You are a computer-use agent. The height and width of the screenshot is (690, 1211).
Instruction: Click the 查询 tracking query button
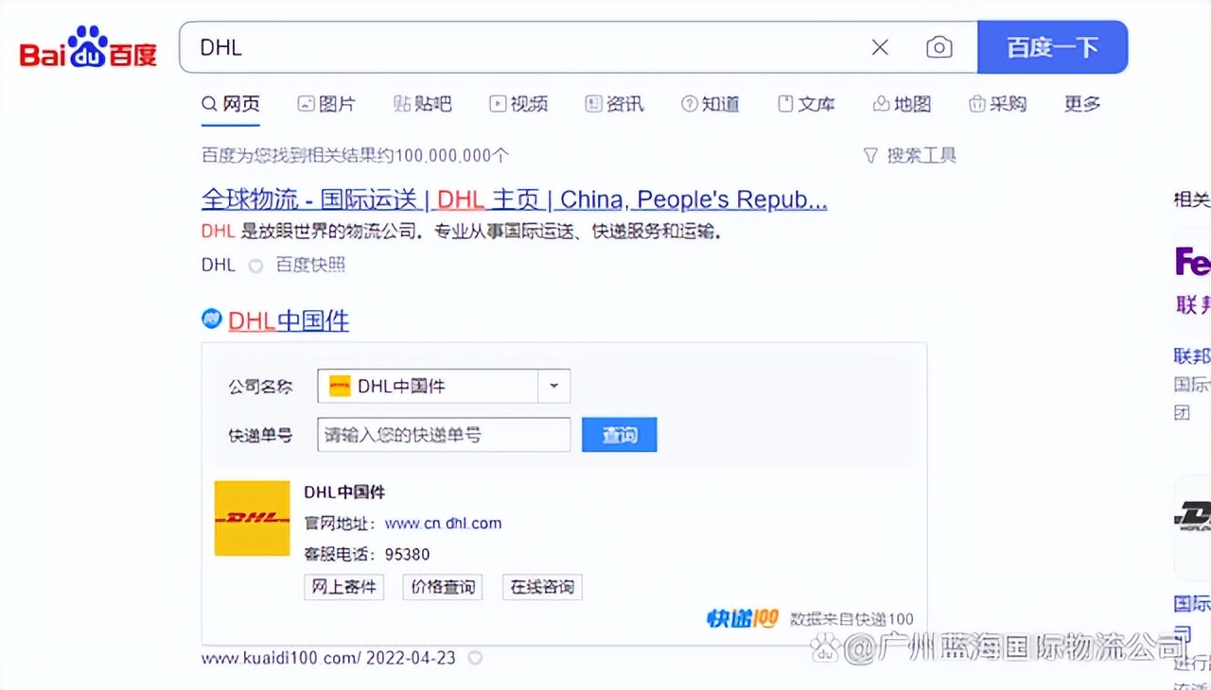point(619,435)
